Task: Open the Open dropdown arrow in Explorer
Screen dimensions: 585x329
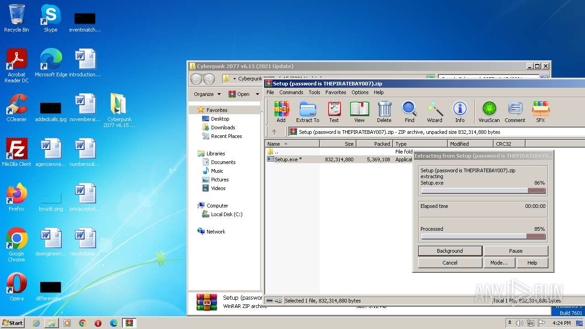Action: pos(257,94)
